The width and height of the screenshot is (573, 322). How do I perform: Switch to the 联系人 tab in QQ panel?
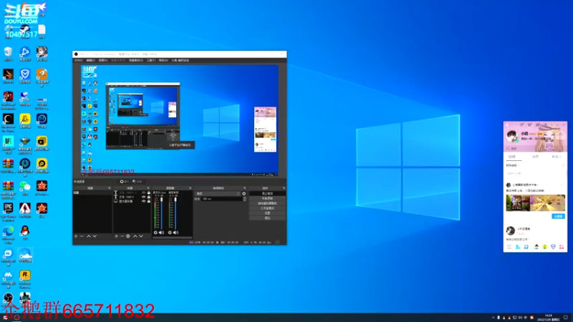tap(557, 157)
